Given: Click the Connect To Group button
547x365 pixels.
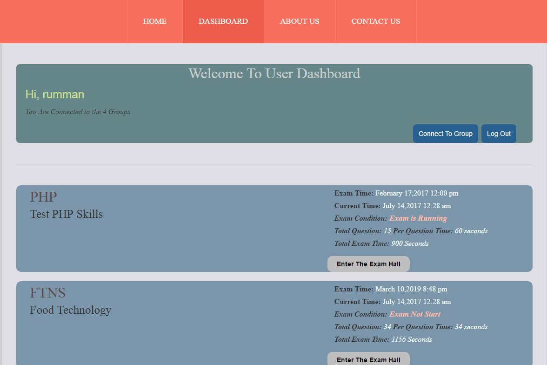Looking at the screenshot, I should [445, 134].
